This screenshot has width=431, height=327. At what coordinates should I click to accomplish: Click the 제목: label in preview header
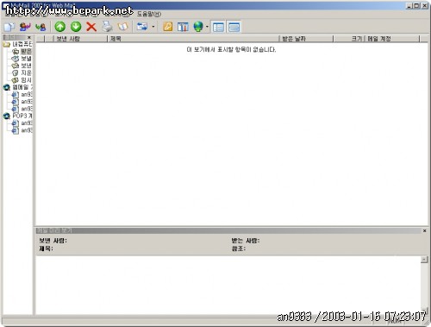[46, 248]
